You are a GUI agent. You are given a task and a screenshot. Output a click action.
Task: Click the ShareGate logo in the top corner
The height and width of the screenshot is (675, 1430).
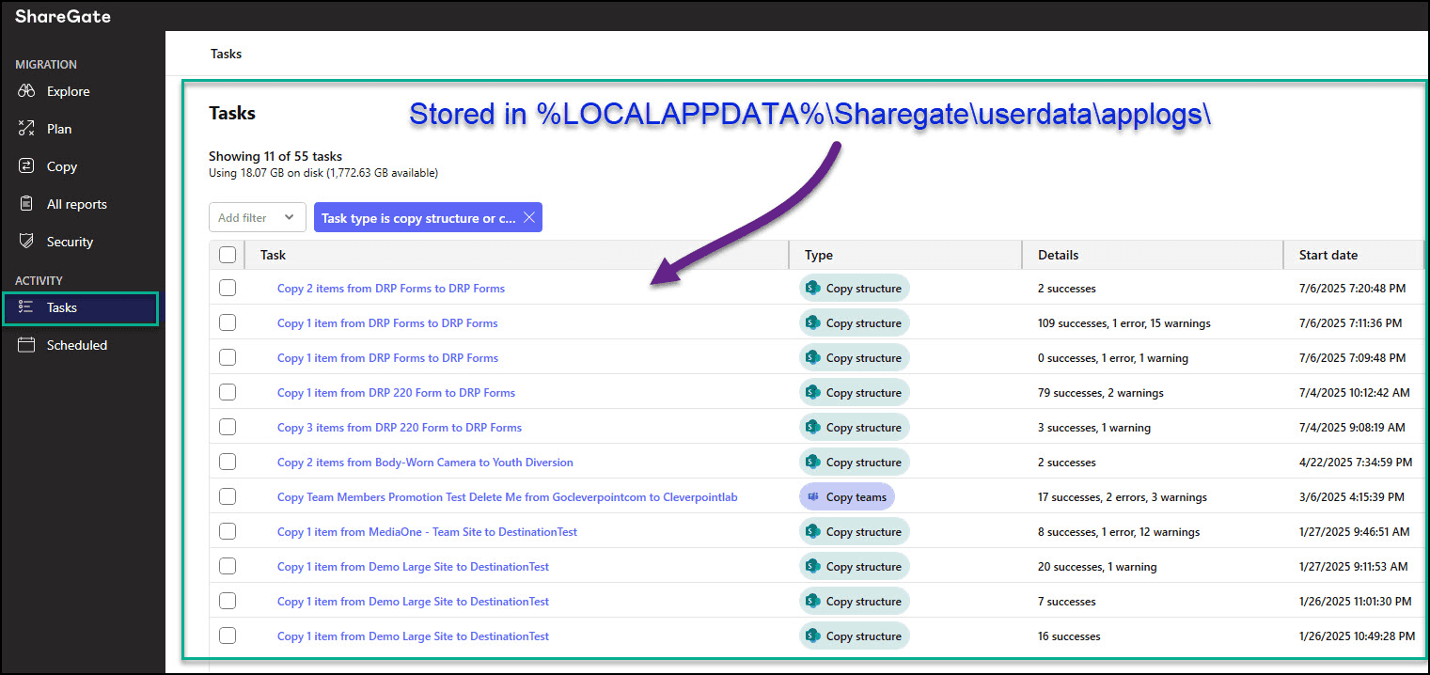(62, 16)
